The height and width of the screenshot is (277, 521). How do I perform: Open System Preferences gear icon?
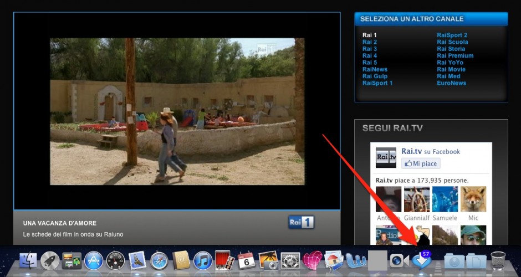pyautogui.click(x=290, y=260)
